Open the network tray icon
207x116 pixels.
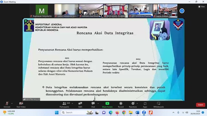tap(183, 112)
